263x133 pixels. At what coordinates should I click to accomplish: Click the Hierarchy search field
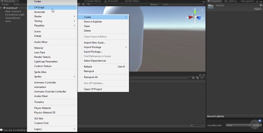pos(20,4)
